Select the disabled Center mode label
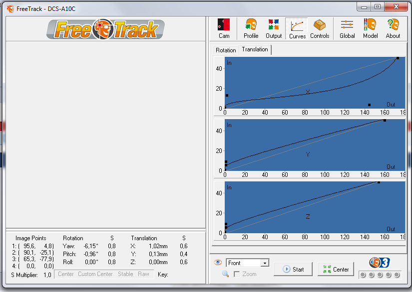 point(66,274)
